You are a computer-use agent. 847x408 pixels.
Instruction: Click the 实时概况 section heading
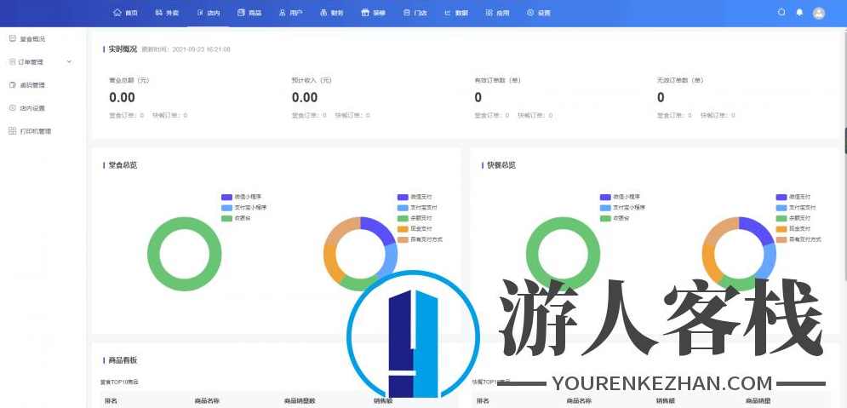coord(123,49)
